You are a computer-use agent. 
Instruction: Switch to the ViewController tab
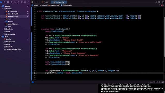point(59,2)
